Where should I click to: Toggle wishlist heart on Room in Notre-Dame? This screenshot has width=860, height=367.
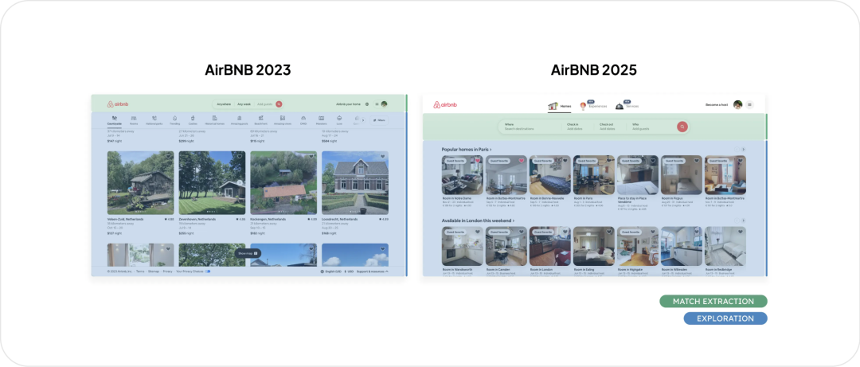478,160
